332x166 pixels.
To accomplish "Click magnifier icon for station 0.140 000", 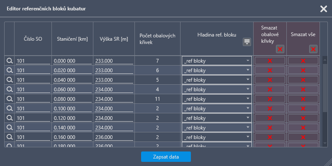I will (x=9, y=127).
